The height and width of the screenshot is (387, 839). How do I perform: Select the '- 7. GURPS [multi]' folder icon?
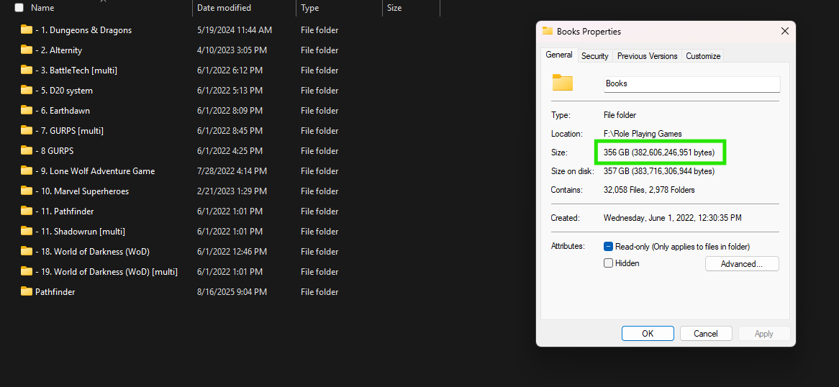(x=27, y=130)
